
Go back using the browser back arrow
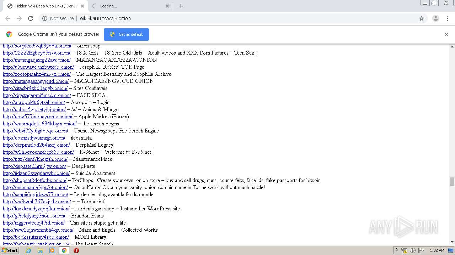[x=8, y=18]
